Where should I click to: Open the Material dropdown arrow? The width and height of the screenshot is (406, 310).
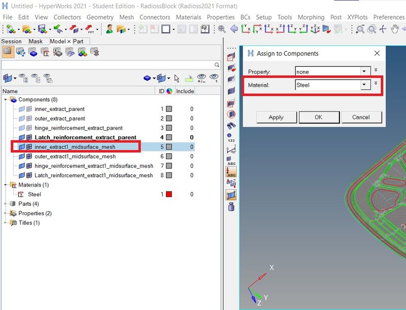(x=365, y=85)
